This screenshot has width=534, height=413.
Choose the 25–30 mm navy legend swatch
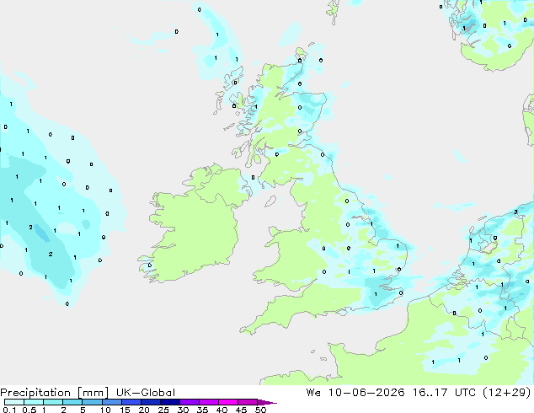[x=169, y=402]
